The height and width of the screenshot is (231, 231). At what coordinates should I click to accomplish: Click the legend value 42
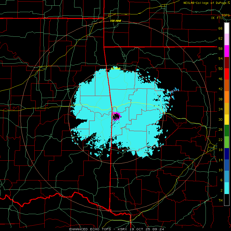point(220,89)
